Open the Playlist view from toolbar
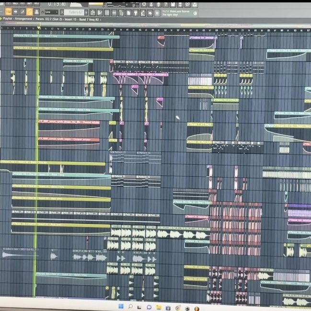 click(92, 12)
